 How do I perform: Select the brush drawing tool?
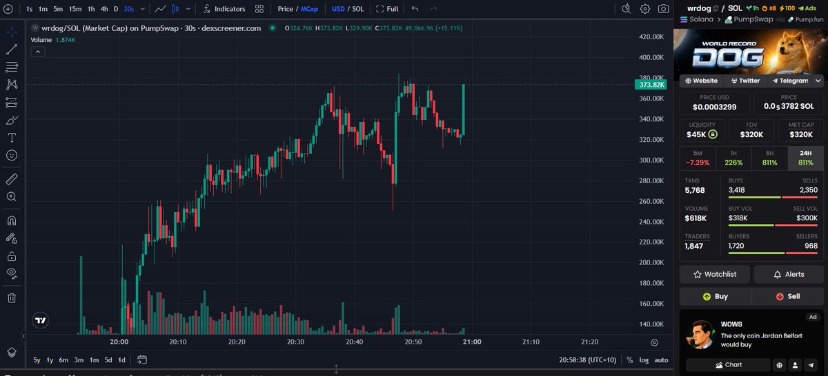pyautogui.click(x=12, y=120)
